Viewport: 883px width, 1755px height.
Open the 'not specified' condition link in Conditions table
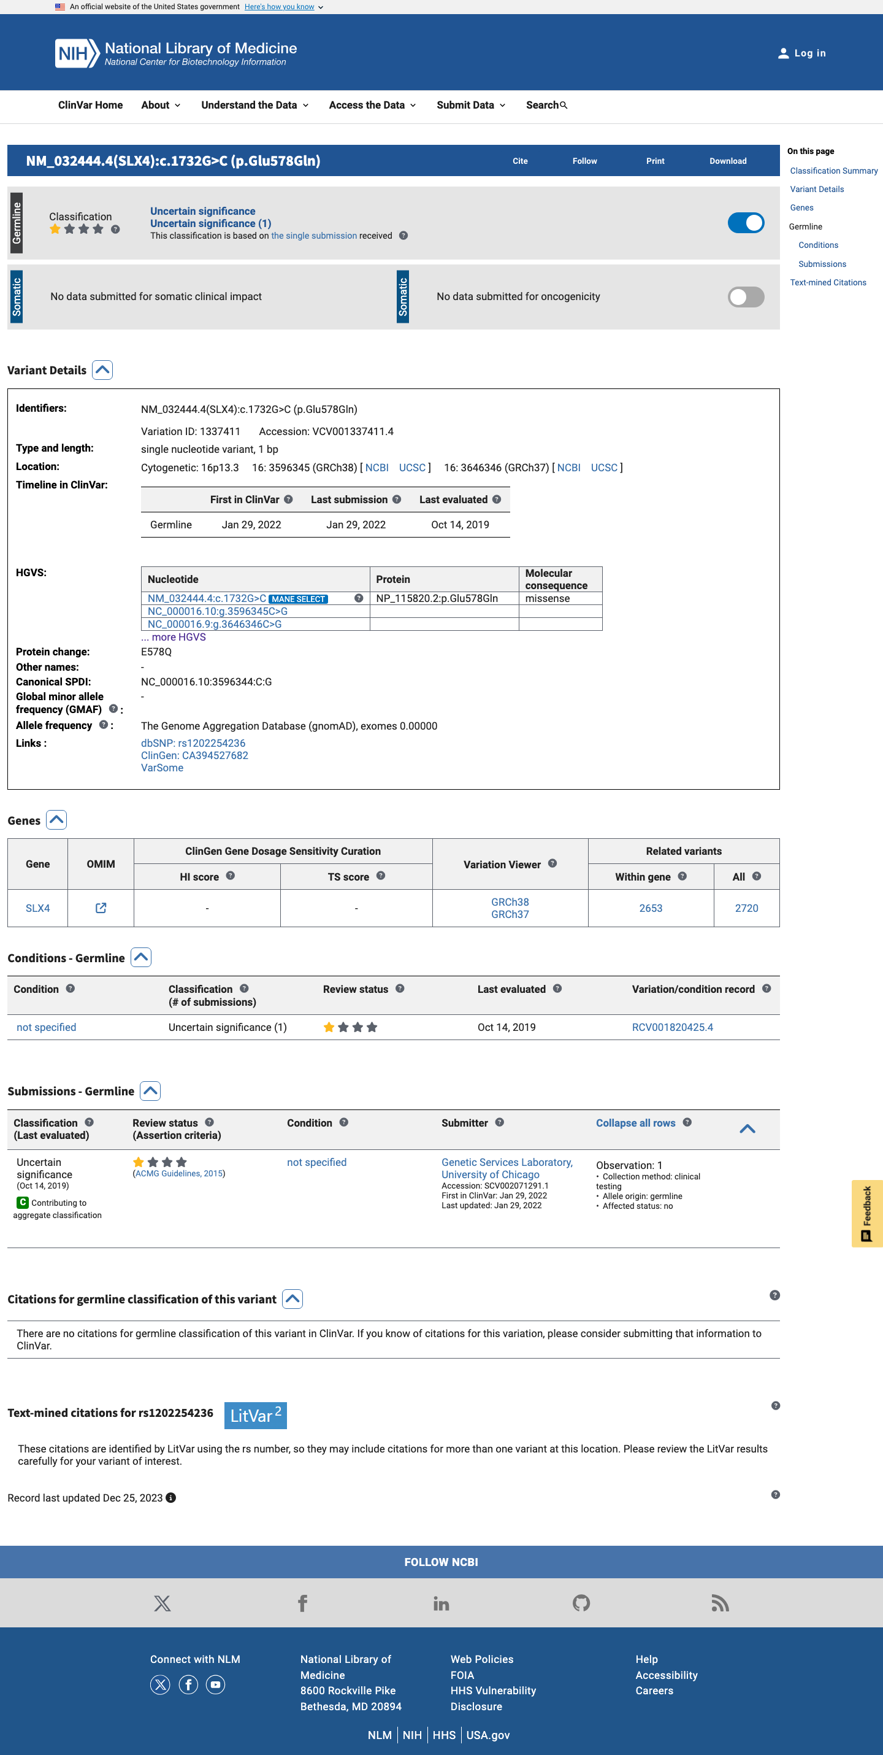[x=46, y=1027]
